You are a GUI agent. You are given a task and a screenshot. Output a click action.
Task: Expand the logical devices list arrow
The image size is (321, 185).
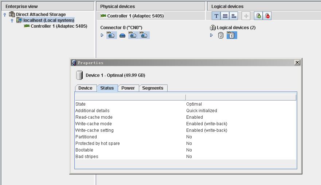[x=212, y=35]
